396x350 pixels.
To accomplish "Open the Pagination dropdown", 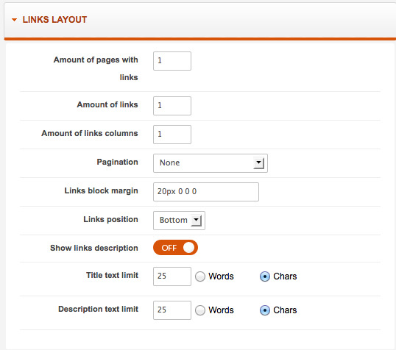I will pyautogui.click(x=210, y=163).
